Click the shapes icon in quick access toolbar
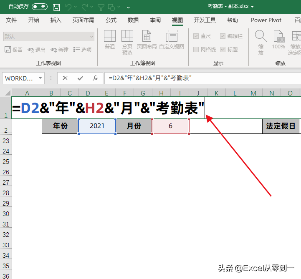The image size is (301, 279). [111, 7]
